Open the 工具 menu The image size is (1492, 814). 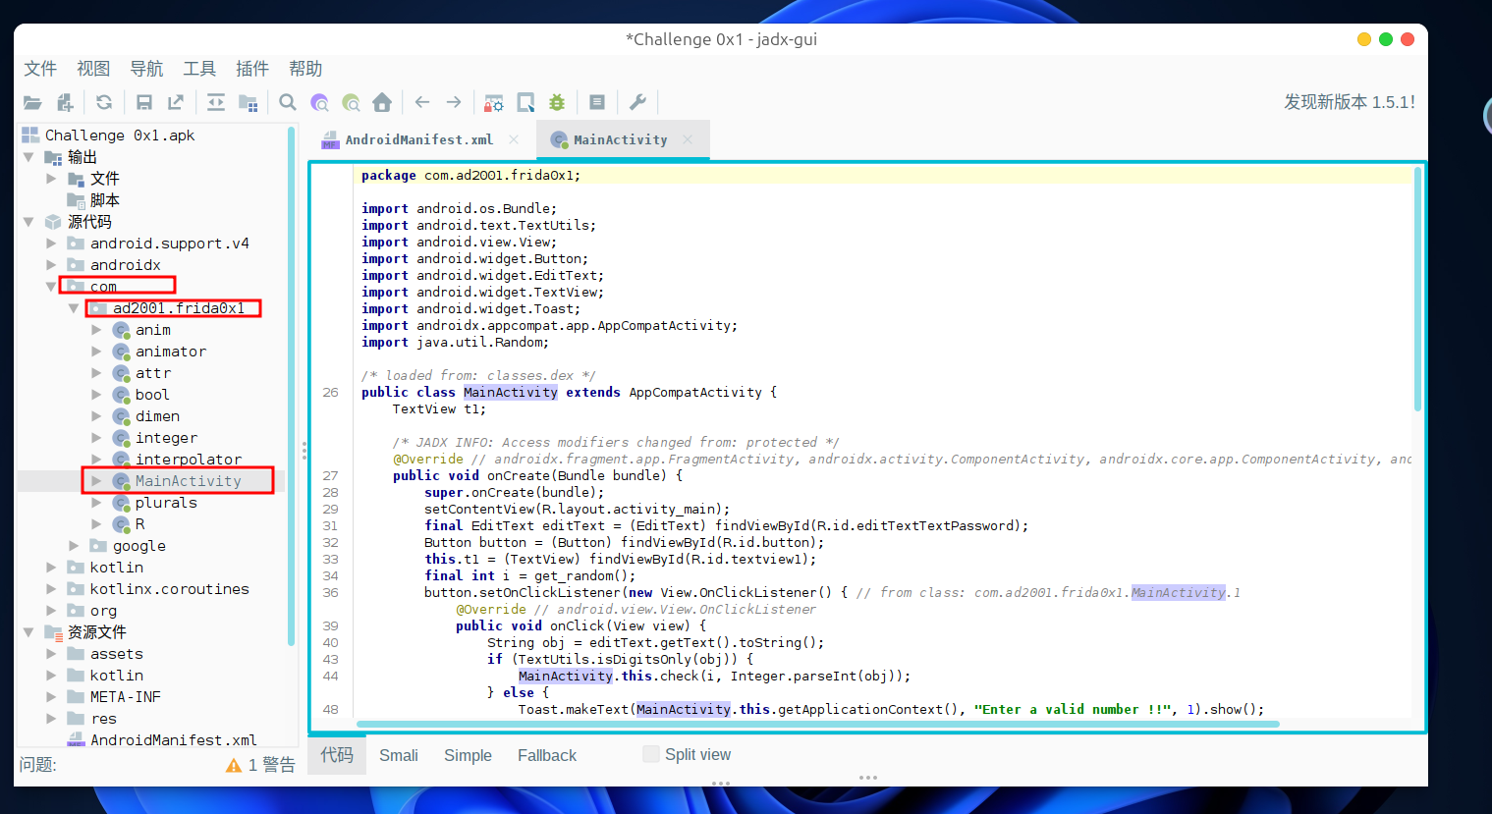[x=199, y=69]
